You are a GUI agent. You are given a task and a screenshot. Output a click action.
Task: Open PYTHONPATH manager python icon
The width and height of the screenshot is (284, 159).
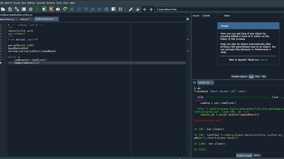click(x=138, y=9)
